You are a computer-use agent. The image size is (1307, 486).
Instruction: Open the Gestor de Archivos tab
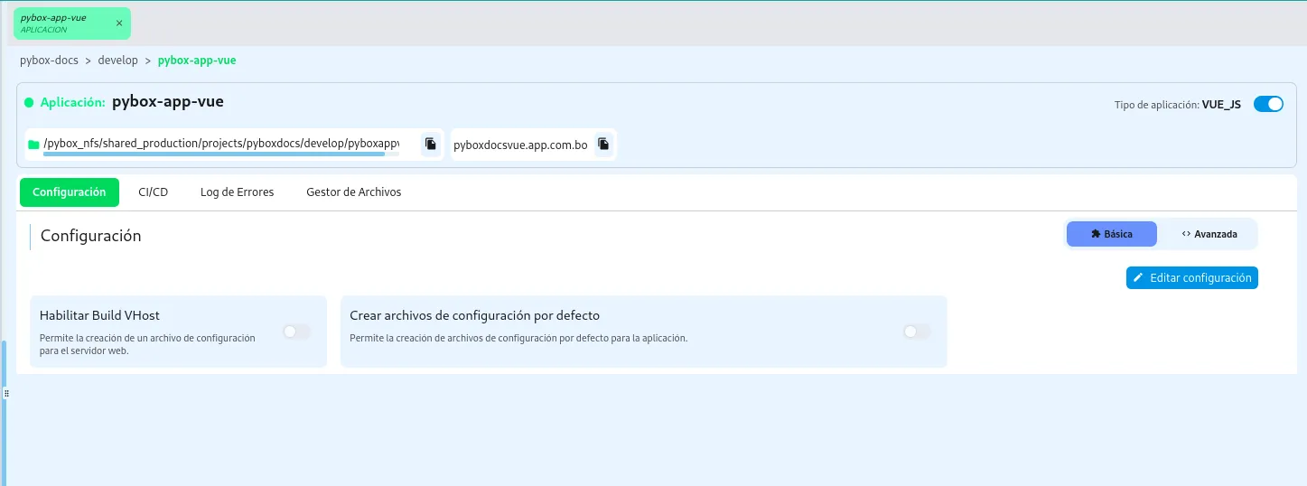(353, 192)
